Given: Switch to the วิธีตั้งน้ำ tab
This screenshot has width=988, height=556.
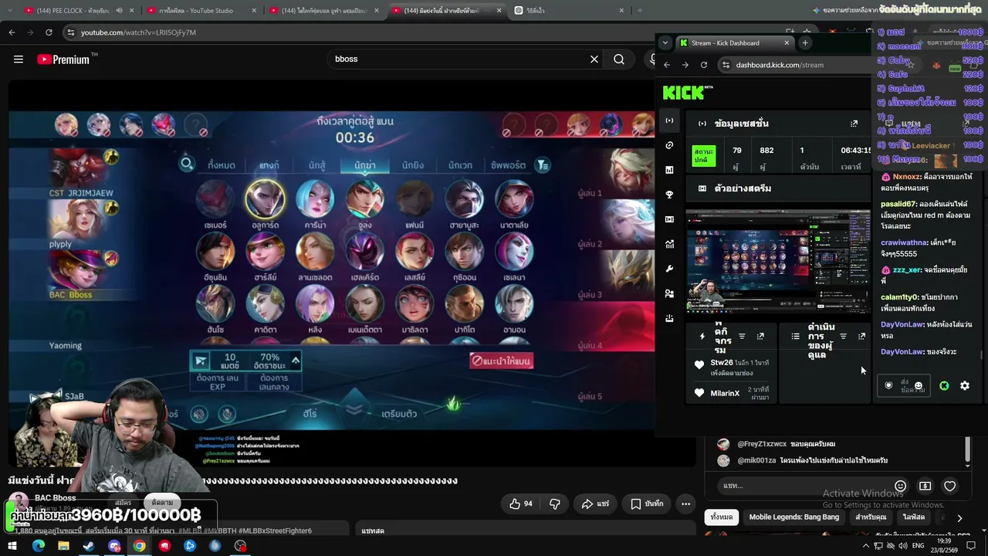Looking at the screenshot, I should pos(570,11).
